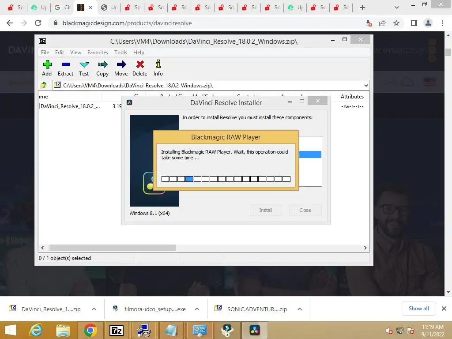Open the 7-Zip View menu
The width and height of the screenshot is (452, 339).
pos(75,53)
